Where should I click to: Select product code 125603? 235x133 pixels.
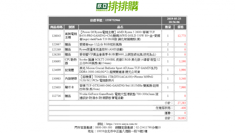coord(56,87)
